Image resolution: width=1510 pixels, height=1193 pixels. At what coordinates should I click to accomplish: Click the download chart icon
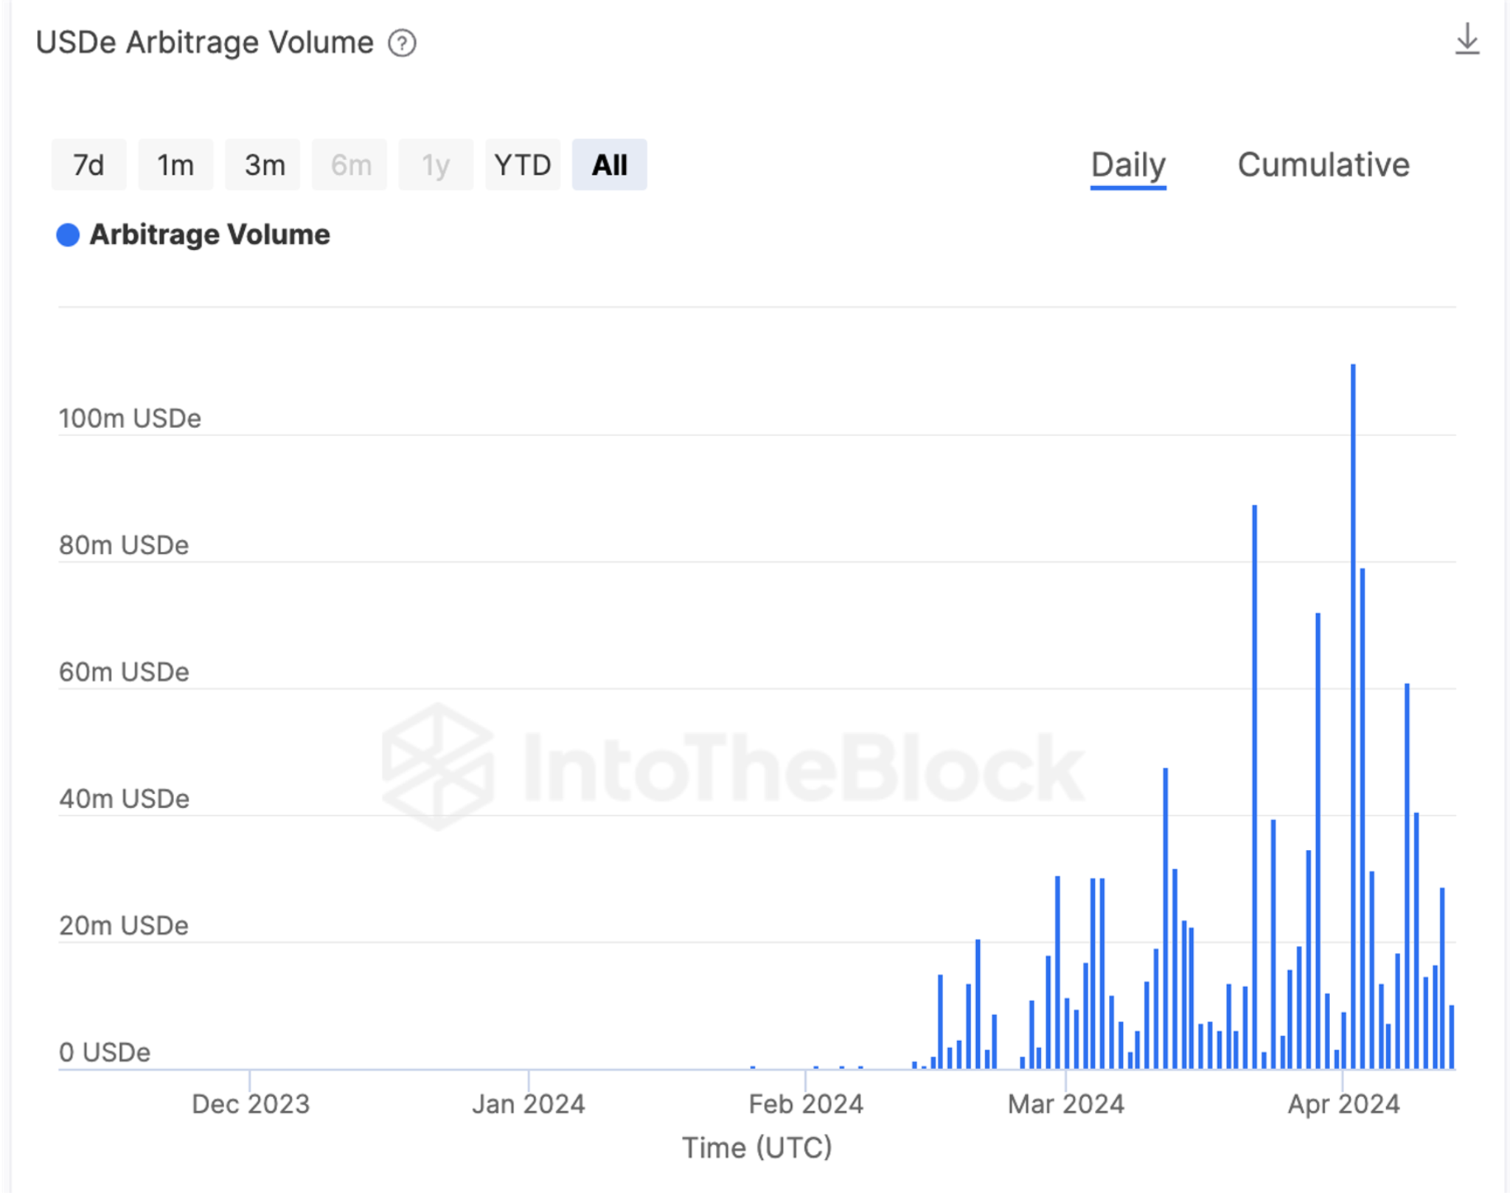click(1466, 40)
